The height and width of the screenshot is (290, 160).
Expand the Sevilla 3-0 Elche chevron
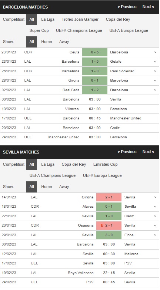click(155, 235)
